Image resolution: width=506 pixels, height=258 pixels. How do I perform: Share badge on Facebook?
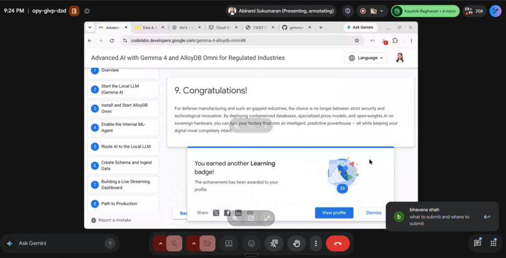click(227, 213)
